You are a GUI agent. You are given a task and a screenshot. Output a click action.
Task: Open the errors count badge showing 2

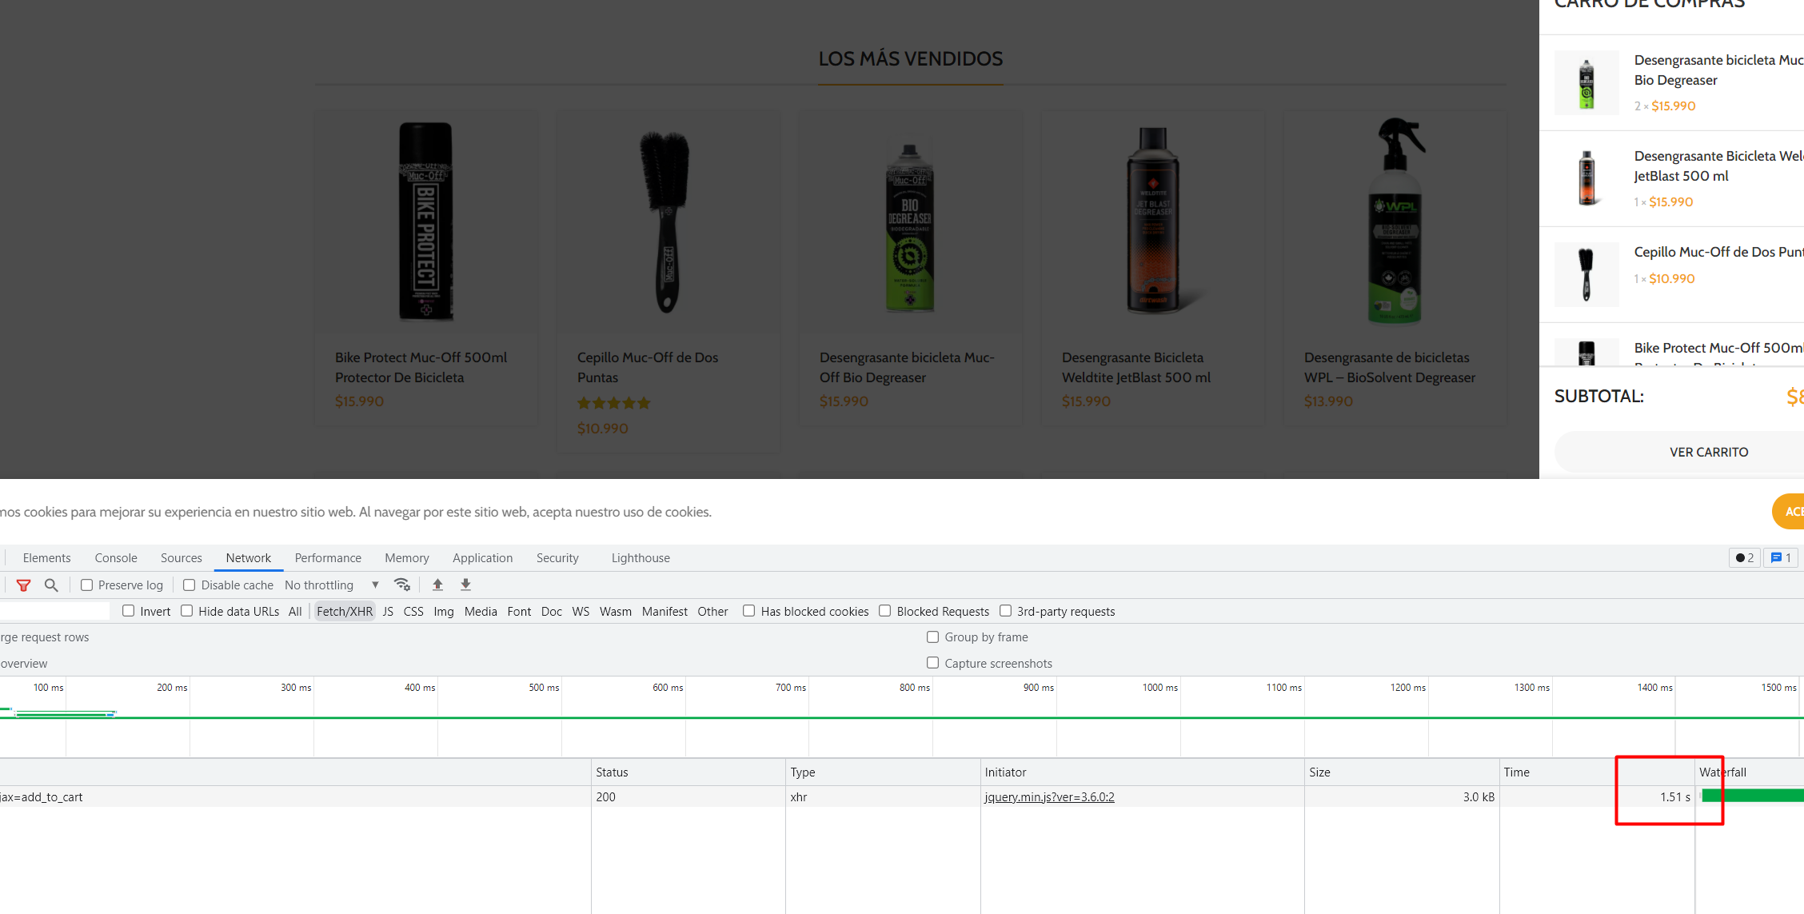(x=1745, y=557)
